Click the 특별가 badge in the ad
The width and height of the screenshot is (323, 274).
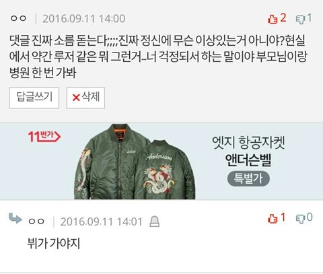pos(248,178)
